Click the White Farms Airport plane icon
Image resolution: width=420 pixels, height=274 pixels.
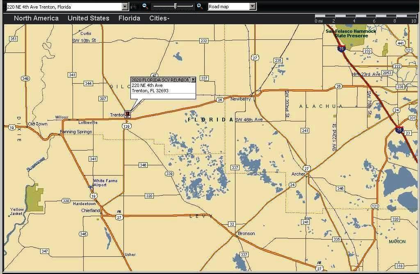pyautogui.click(x=90, y=187)
